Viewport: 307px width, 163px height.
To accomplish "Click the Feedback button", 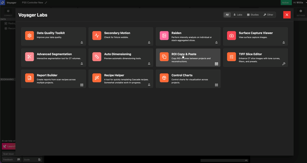I will tap(12, 160).
